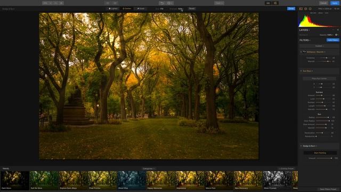Toggle the presets panel icon in top toolbar
341x192 pixels.
click(268, 3)
